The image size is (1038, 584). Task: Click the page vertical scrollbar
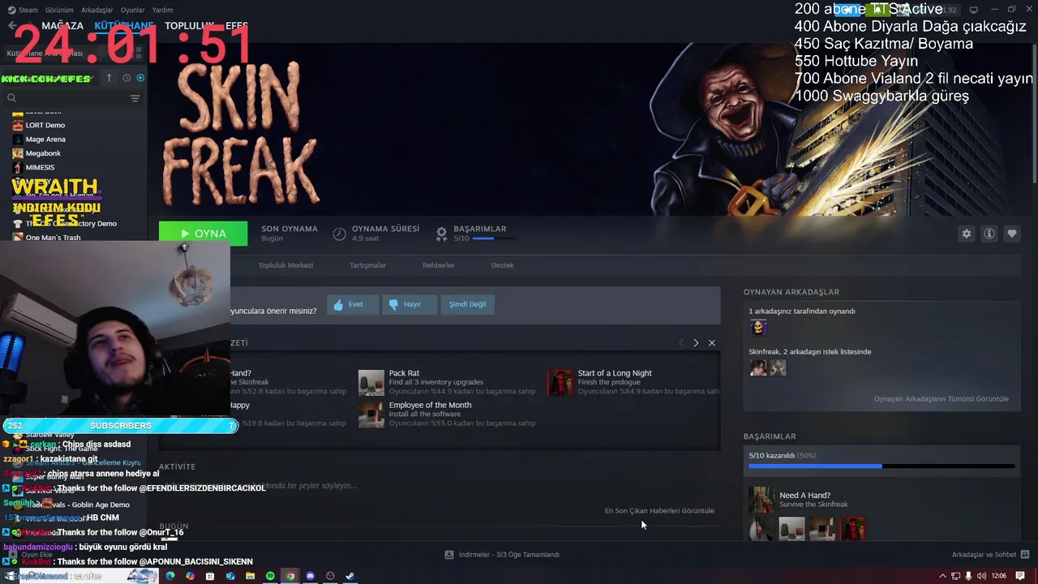coord(1034,114)
